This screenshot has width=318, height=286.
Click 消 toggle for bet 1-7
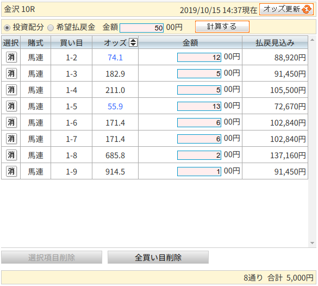pos(11,139)
